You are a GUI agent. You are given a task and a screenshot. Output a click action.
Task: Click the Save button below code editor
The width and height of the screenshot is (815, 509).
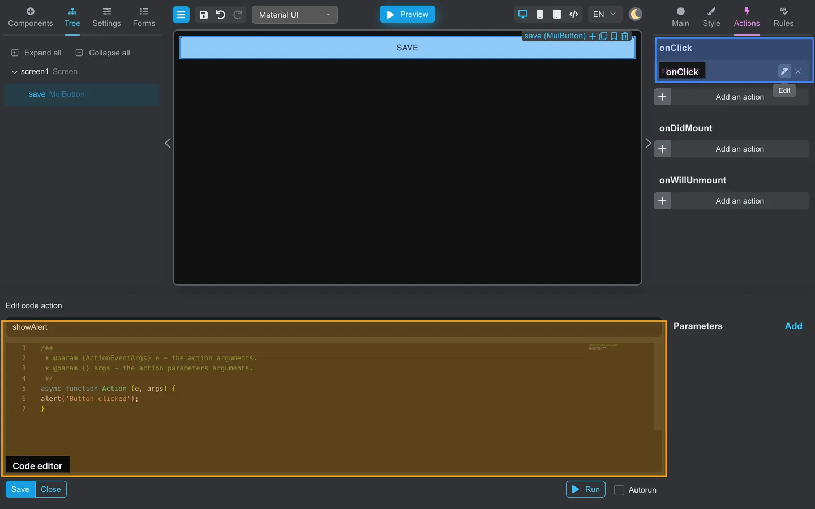pos(20,489)
